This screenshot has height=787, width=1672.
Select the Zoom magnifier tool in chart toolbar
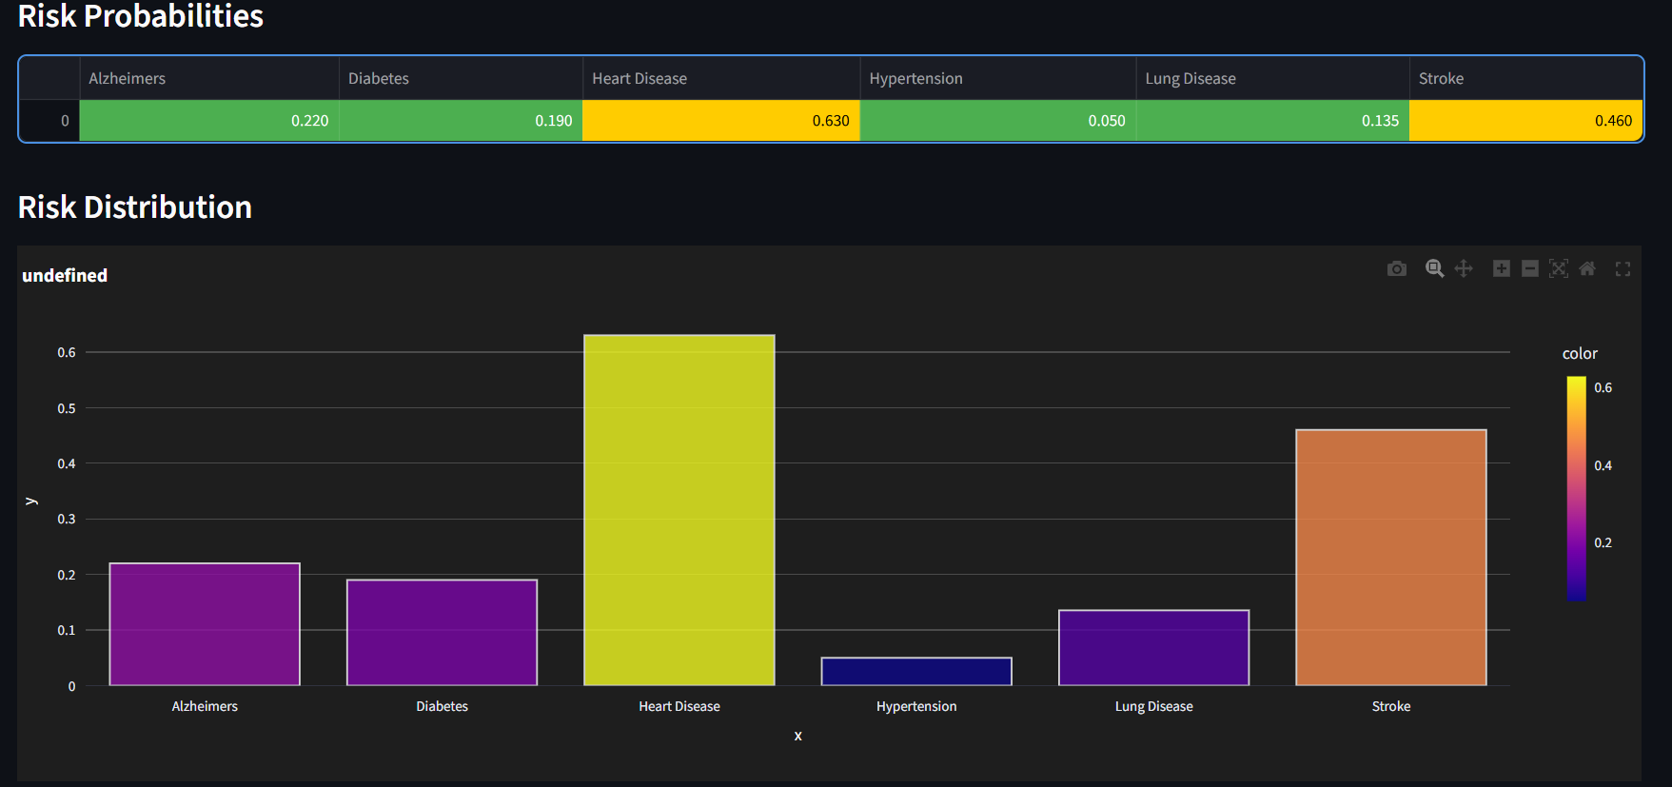coord(1434,269)
